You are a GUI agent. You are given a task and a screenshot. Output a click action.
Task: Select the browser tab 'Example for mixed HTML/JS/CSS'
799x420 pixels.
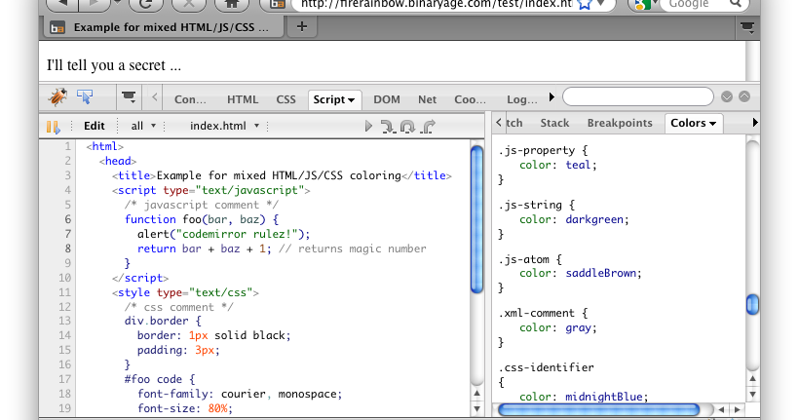(x=163, y=27)
